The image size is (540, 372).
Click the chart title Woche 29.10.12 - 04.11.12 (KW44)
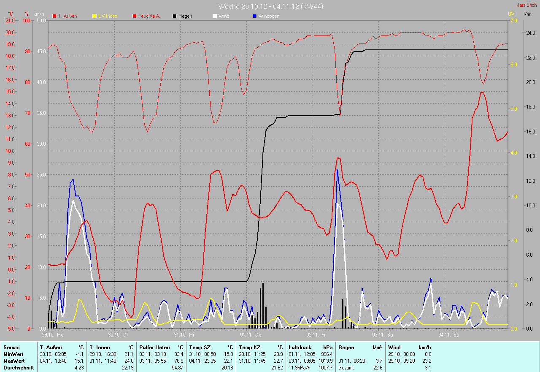pos(271,6)
